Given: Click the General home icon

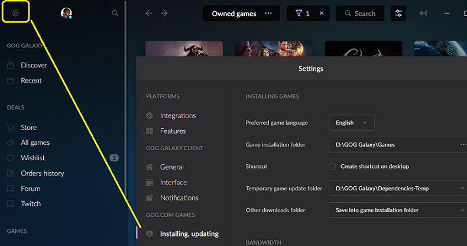Looking at the screenshot, I should click(x=150, y=167).
